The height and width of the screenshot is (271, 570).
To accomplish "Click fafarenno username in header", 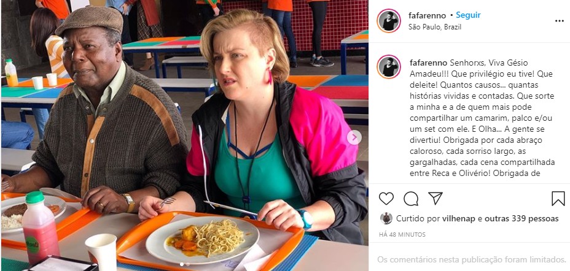I will pyautogui.click(x=427, y=15).
